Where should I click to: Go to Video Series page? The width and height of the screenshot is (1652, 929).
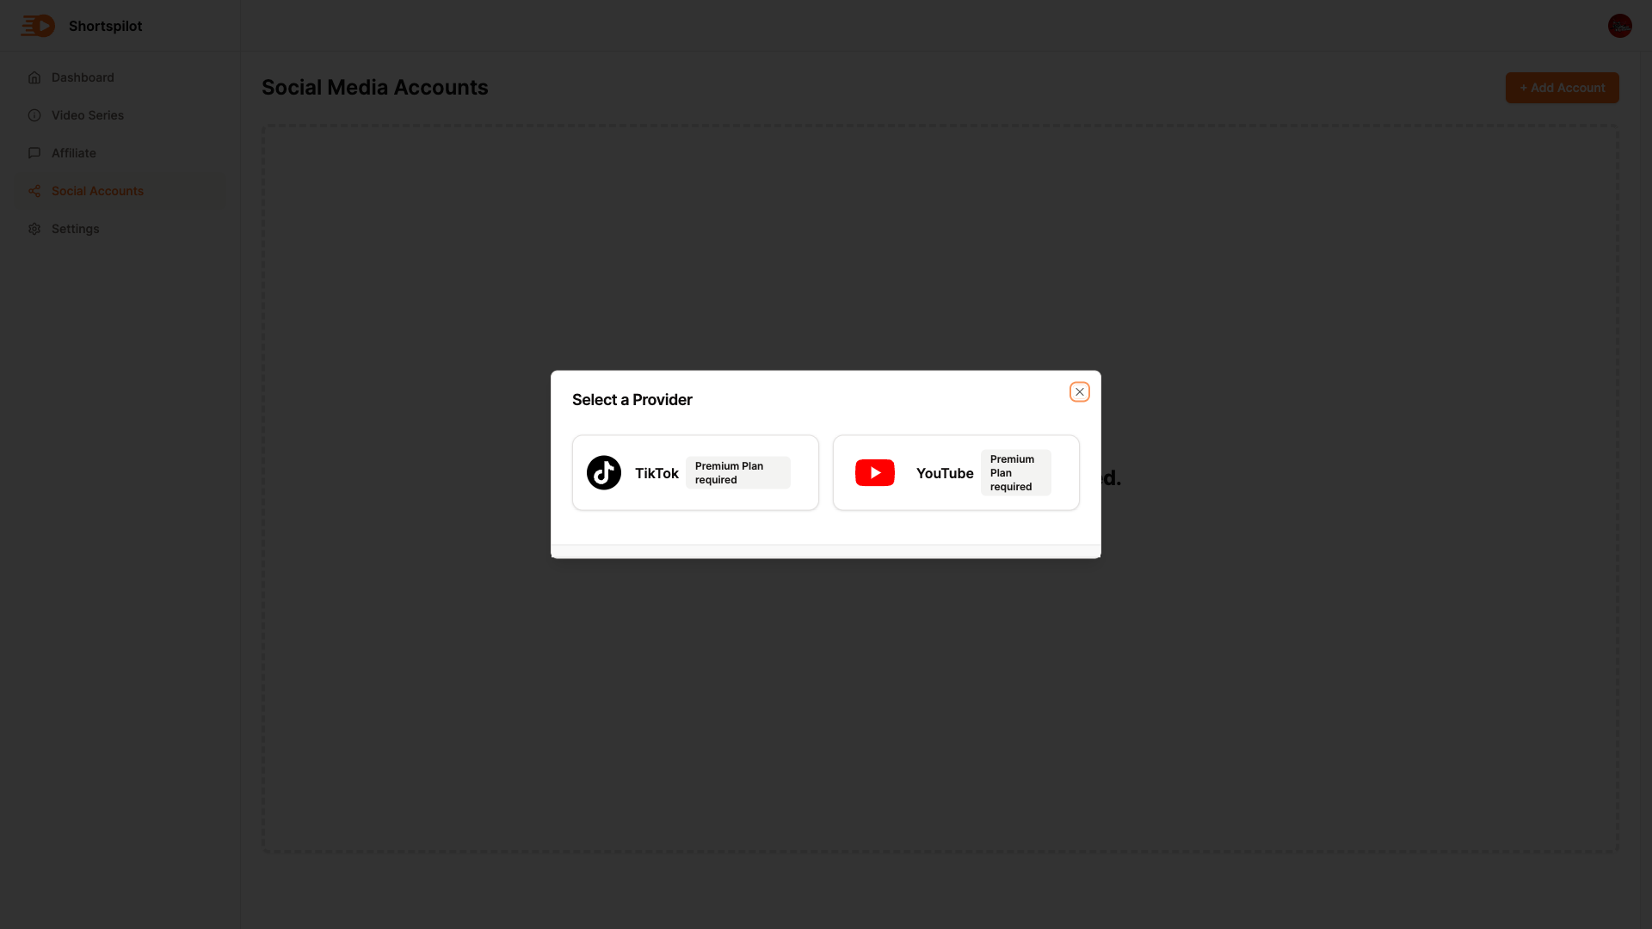click(88, 115)
